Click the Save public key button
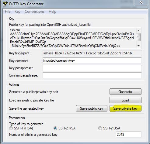This screenshot has width=150, height=144. click(x=92, y=108)
